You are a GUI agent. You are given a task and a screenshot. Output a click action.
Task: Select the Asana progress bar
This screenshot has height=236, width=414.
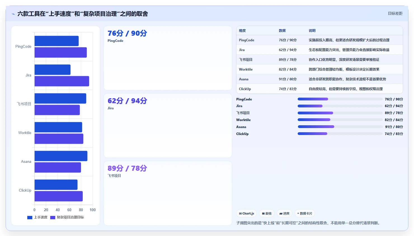point(340,127)
